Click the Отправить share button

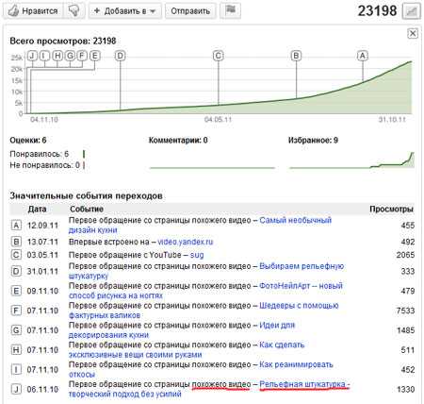[190, 11]
